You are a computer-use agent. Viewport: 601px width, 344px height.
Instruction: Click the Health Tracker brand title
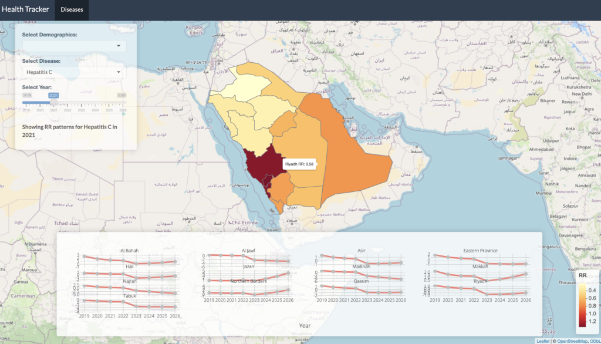click(26, 9)
